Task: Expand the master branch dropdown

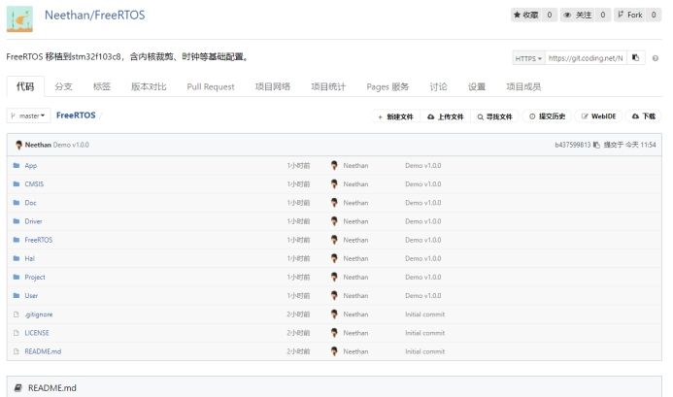Action: pyautogui.click(x=29, y=116)
